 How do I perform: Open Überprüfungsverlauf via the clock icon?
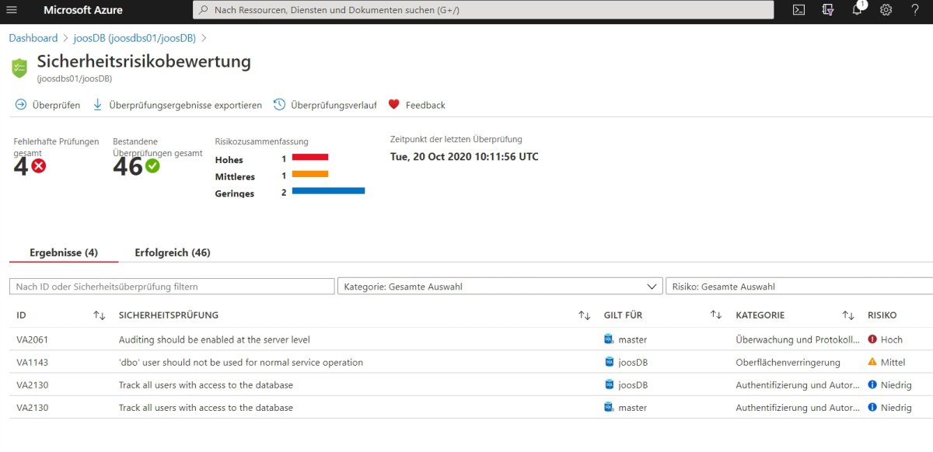(278, 104)
